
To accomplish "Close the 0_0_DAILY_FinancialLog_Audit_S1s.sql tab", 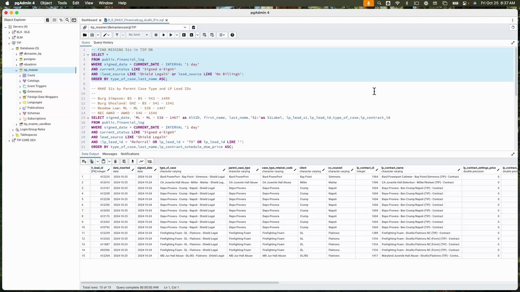I will [167, 20].
